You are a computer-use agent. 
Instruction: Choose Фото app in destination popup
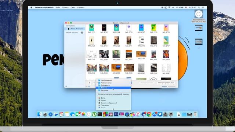point(113,98)
